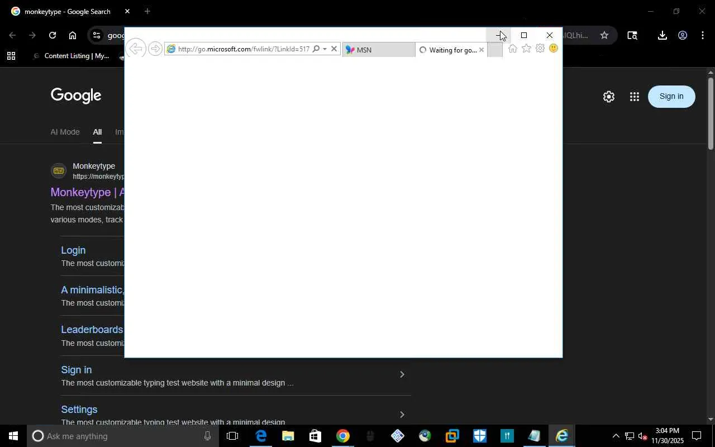
Task: Click the Internet Explorer address field
Action: (x=243, y=49)
